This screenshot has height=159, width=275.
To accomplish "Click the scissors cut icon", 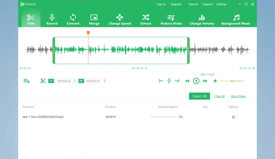I will [x=43, y=81].
